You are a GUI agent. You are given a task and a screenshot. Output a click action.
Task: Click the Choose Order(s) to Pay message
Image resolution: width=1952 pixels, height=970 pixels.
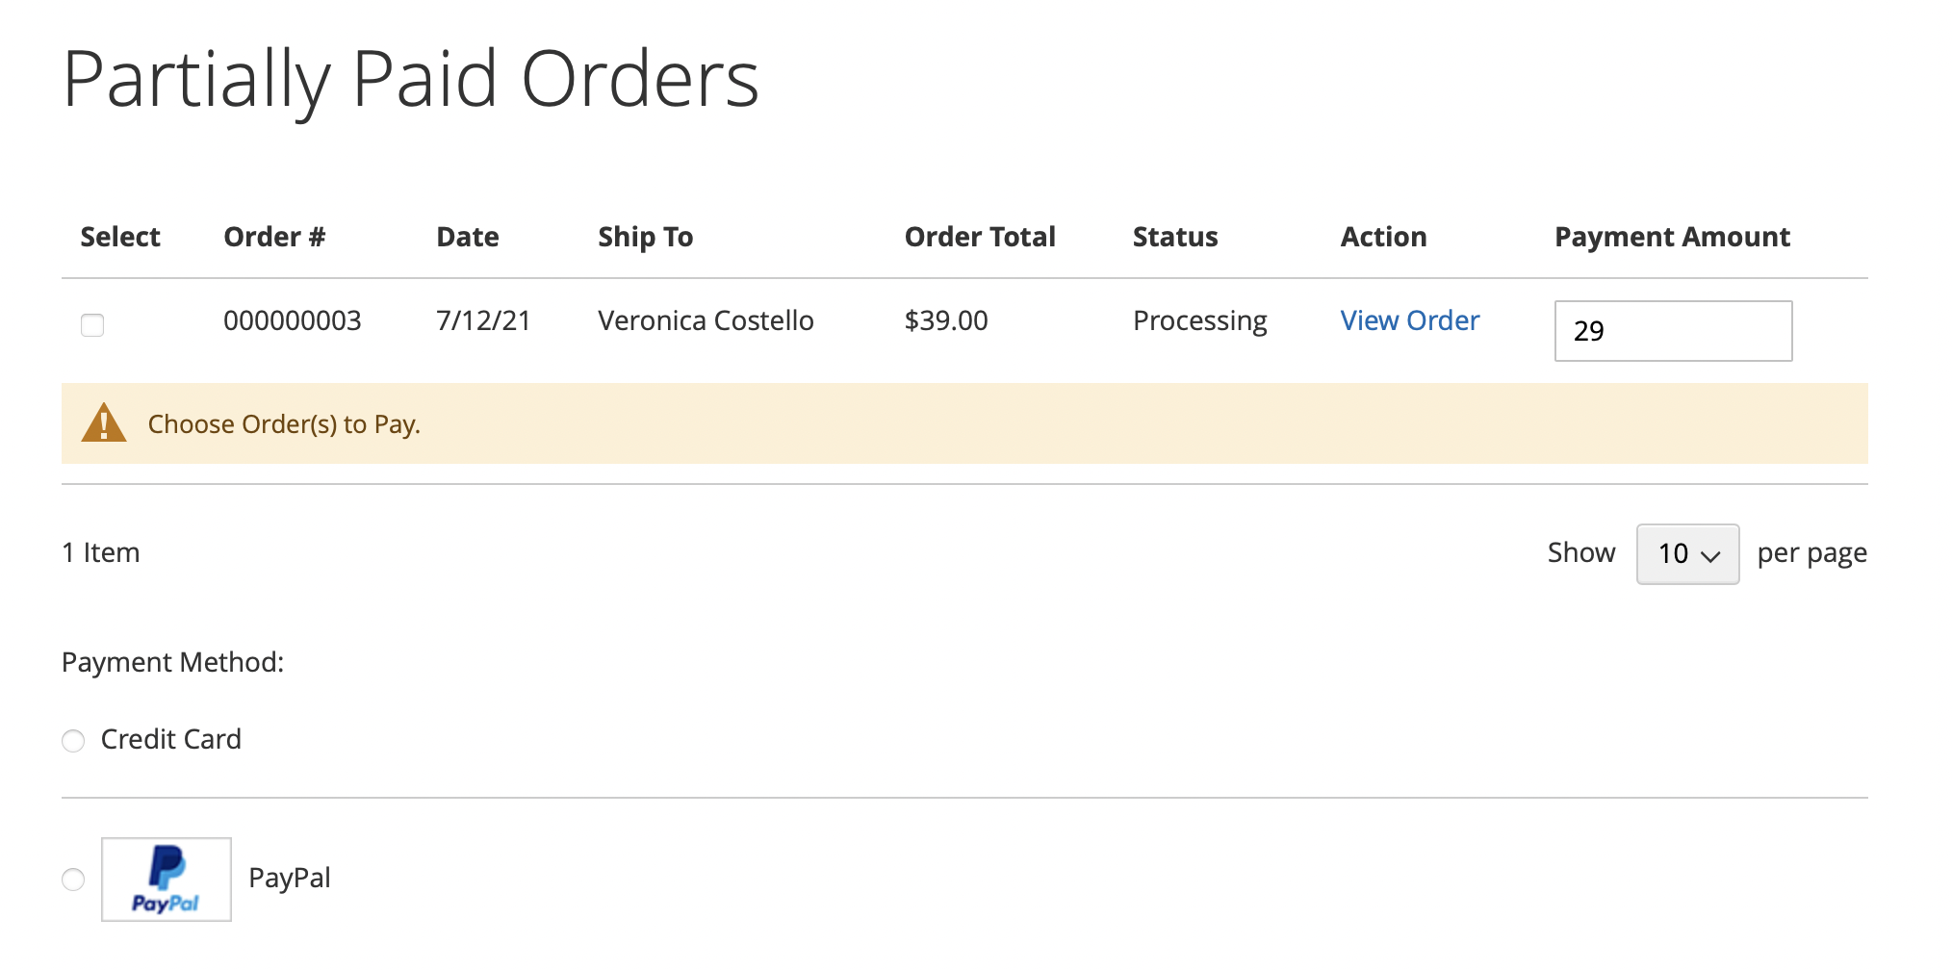pyautogui.click(x=284, y=424)
